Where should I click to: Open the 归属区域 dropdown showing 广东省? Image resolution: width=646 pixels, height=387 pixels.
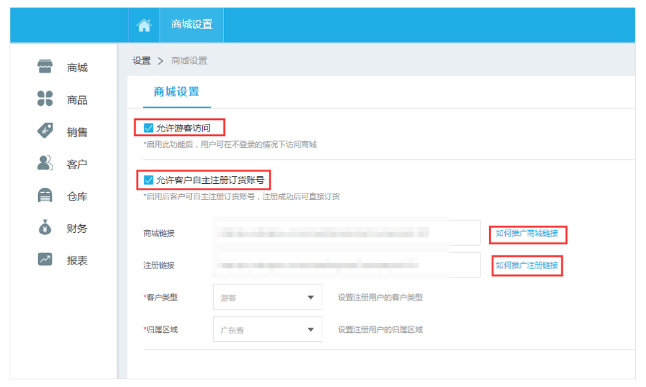(x=267, y=330)
